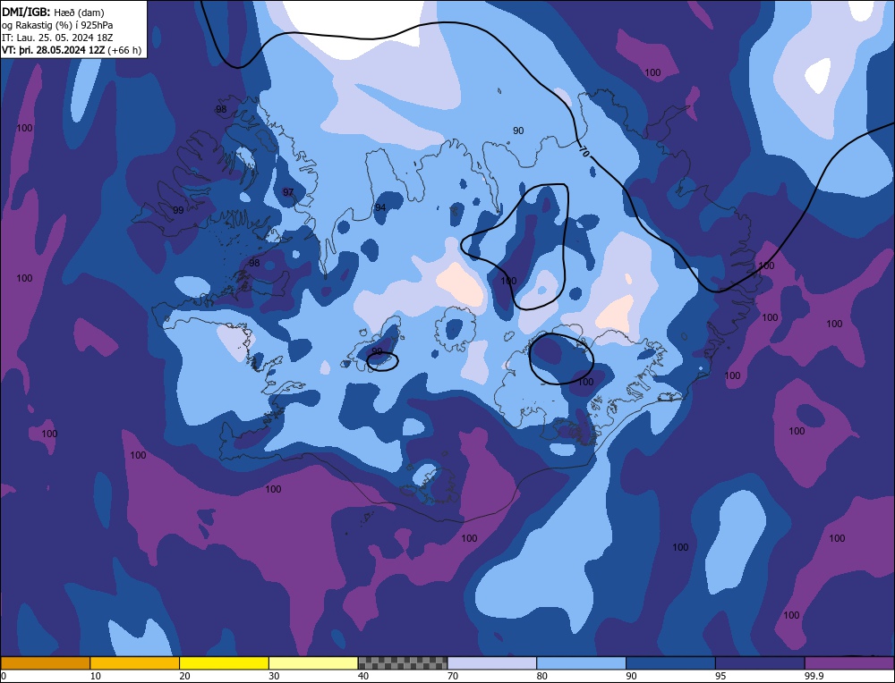
Task: Click the '0' tick label on the legend
Action: click(4, 676)
